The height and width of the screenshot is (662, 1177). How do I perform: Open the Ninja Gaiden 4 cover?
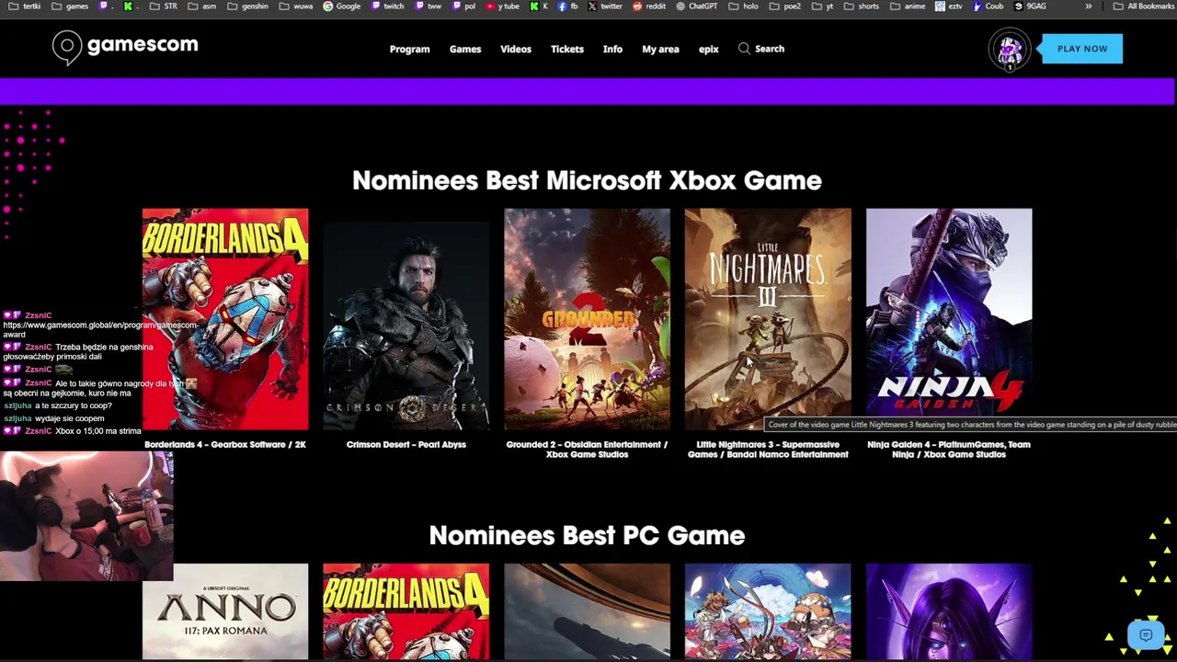(949, 319)
